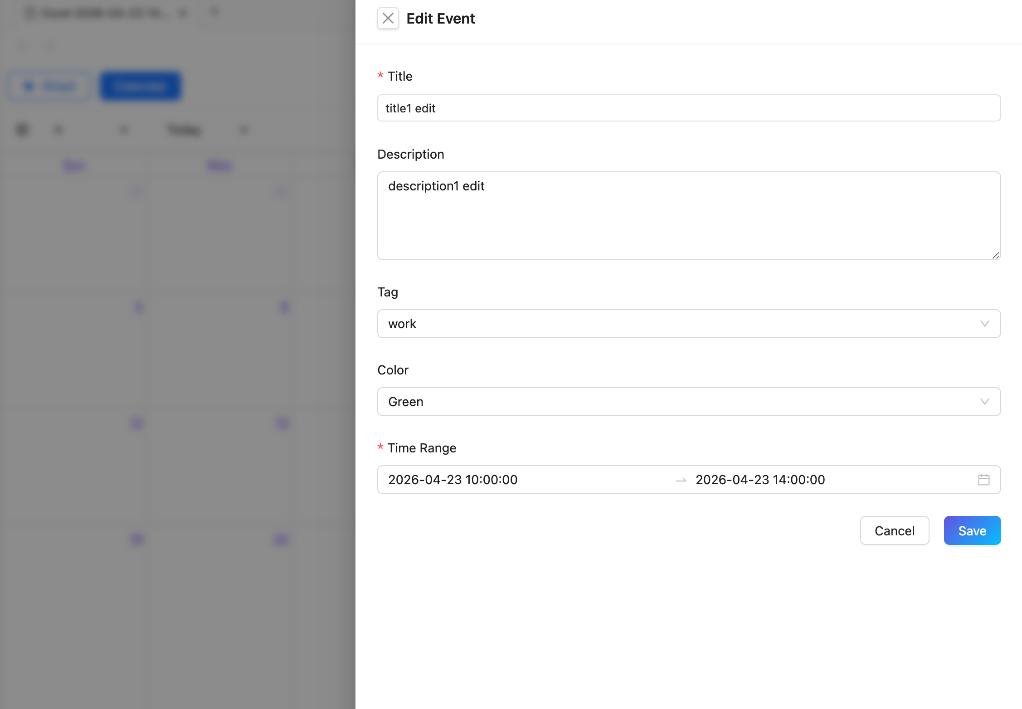Switch to the blurred Sheet view tab
This screenshot has width=1022, height=709.
click(49, 86)
